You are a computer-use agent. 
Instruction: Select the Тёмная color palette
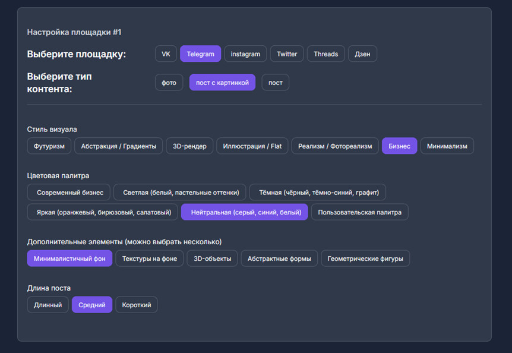[x=318, y=193]
